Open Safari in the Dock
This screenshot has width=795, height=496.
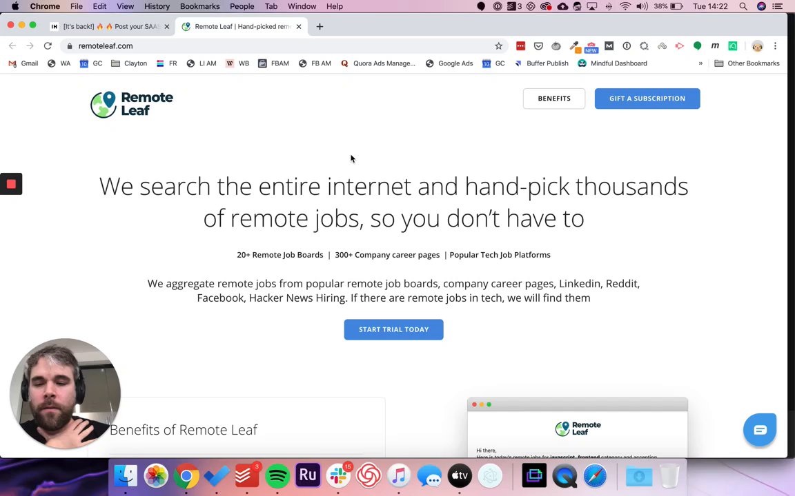pyautogui.click(x=595, y=476)
